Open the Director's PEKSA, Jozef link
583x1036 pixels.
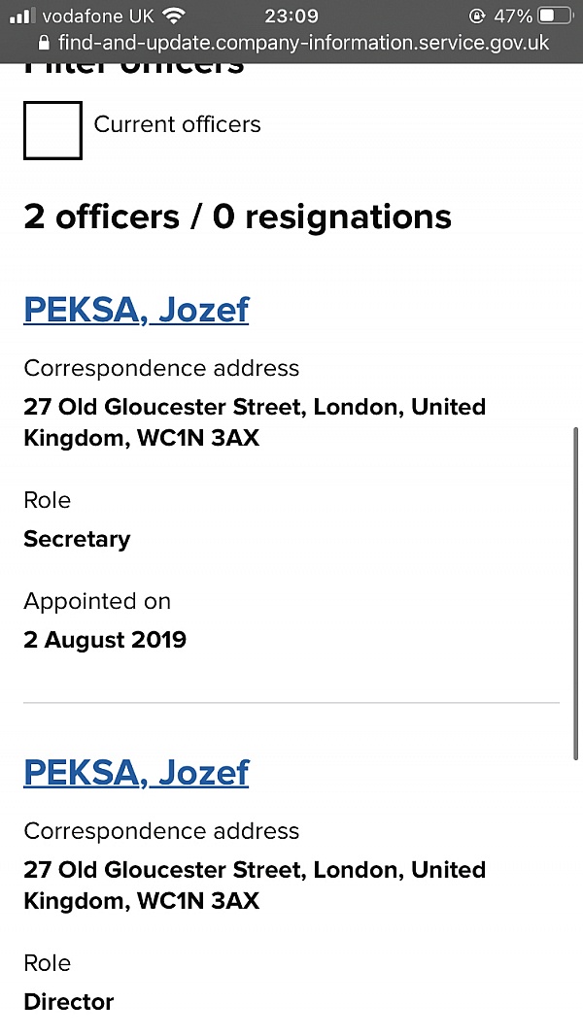pyautogui.click(x=136, y=772)
